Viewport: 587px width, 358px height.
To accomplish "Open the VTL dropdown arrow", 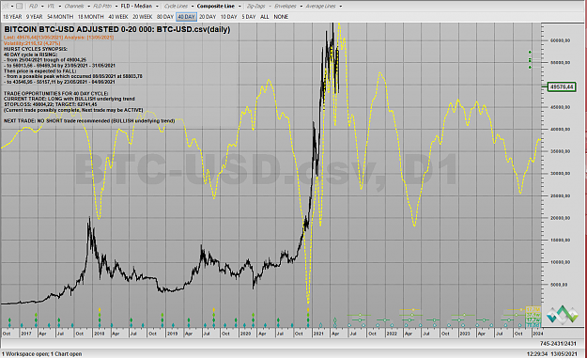I will pyautogui.click(x=60, y=6).
